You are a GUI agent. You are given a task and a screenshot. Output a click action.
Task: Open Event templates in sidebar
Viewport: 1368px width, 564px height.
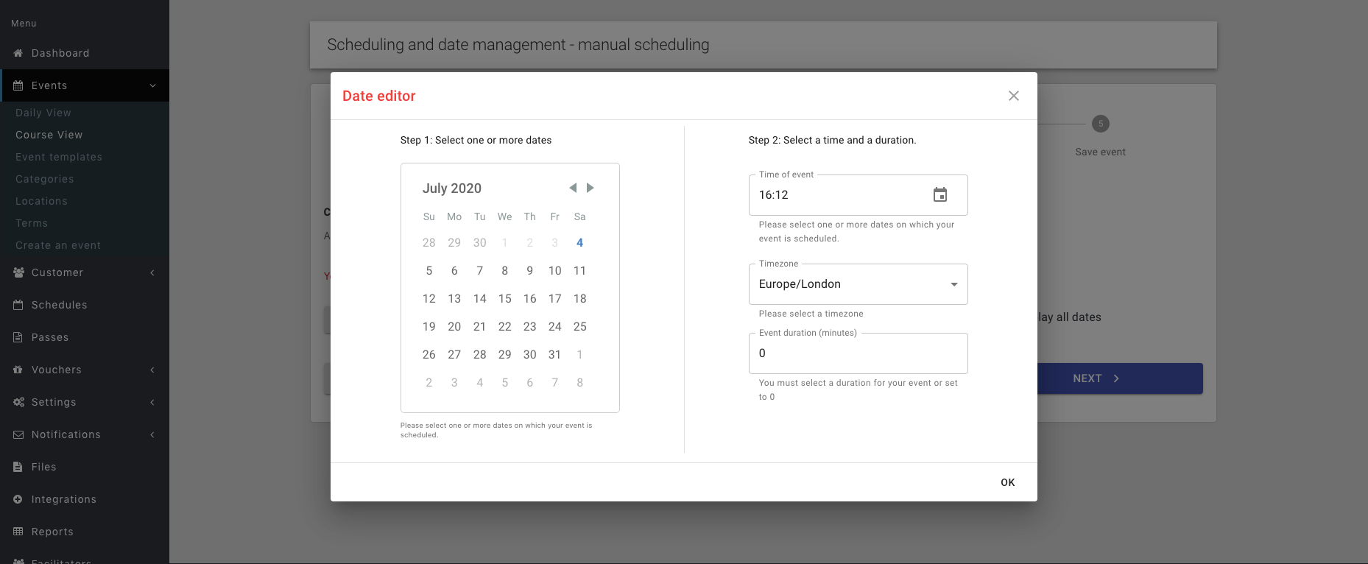tap(59, 157)
